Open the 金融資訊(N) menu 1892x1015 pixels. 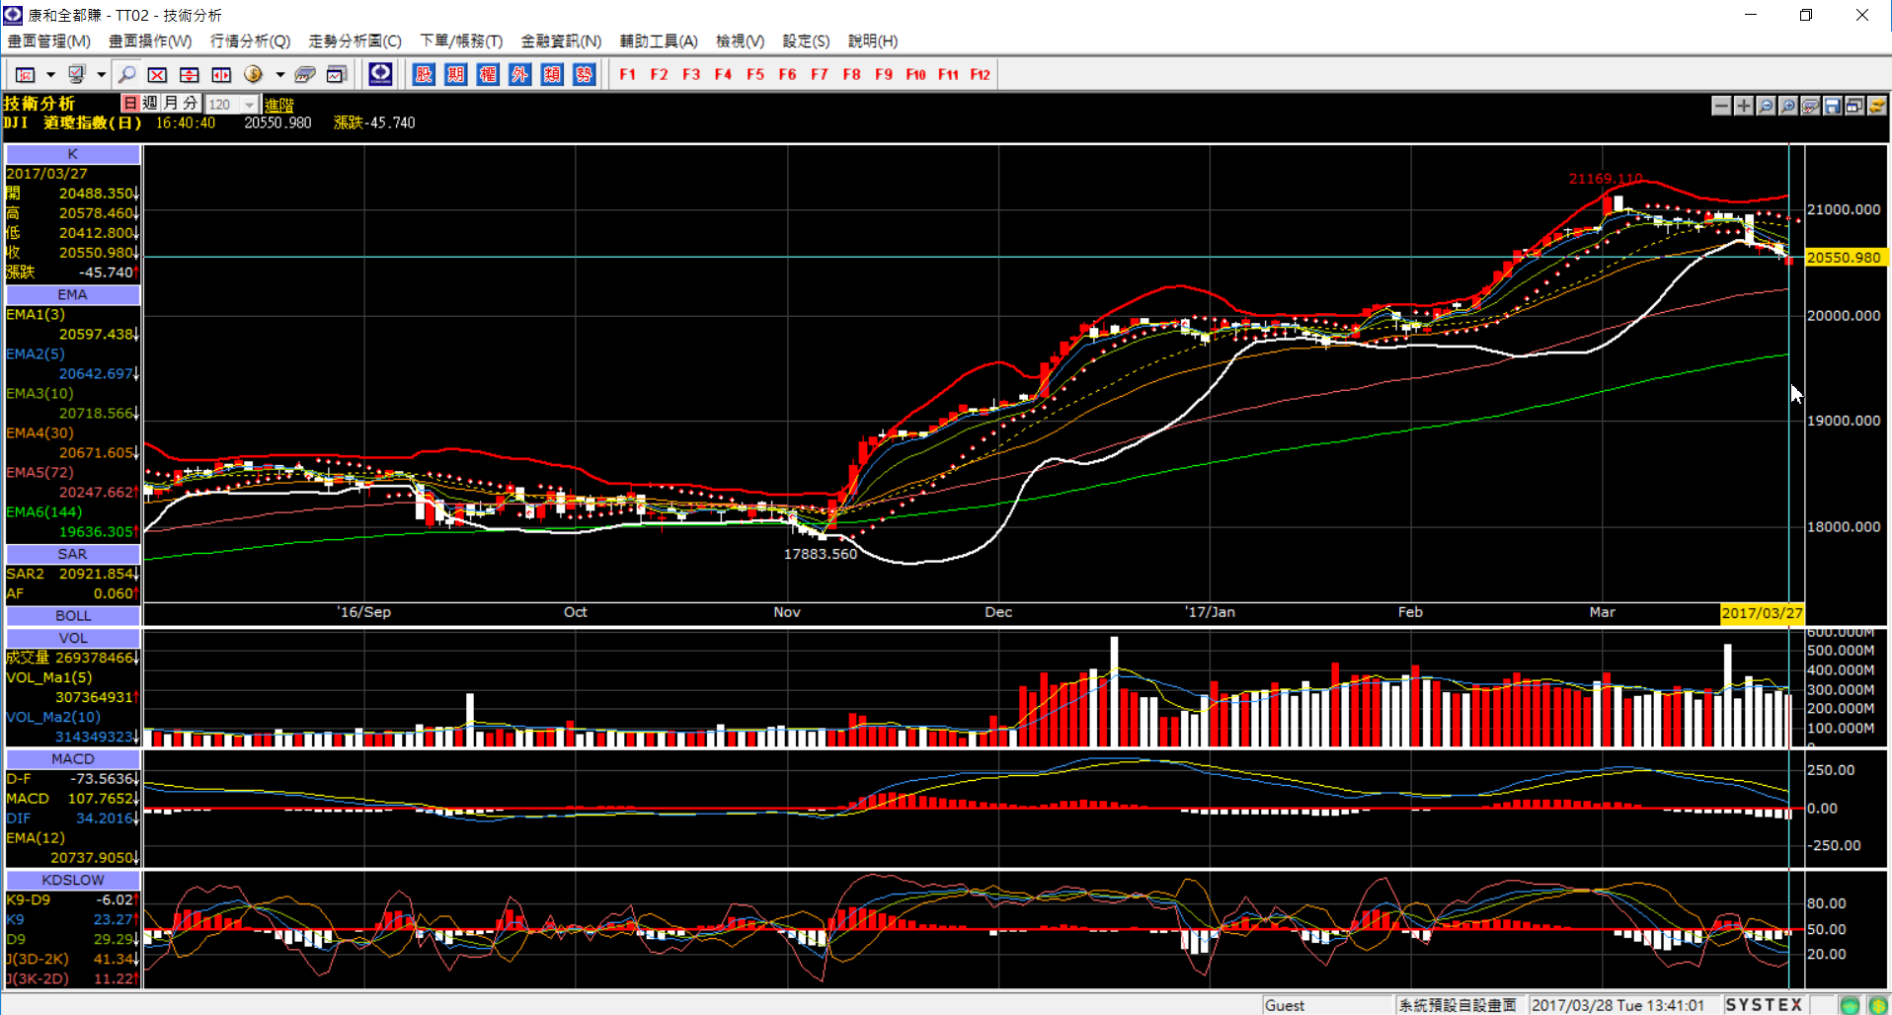pyautogui.click(x=561, y=40)
